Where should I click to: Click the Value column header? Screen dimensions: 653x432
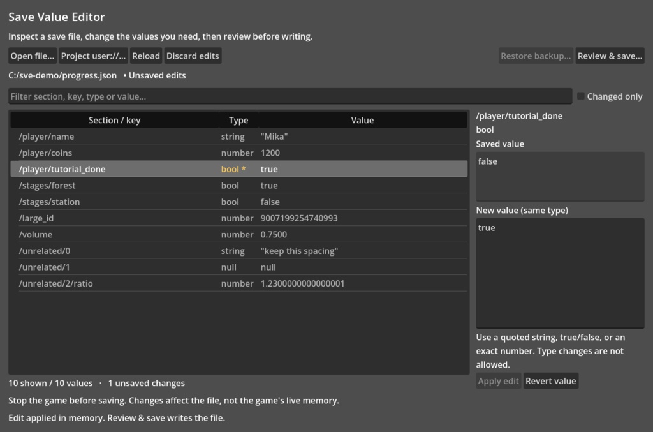(x=362, y=120)
